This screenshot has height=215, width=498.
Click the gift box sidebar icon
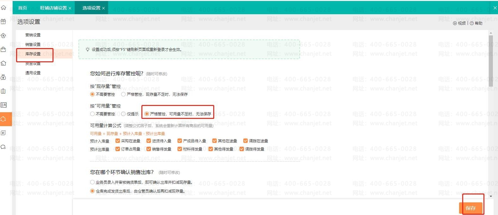pos(3,21)
